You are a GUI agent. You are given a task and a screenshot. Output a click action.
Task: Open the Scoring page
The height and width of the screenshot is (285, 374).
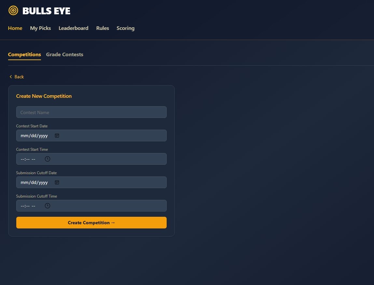[x=125, y=28]
